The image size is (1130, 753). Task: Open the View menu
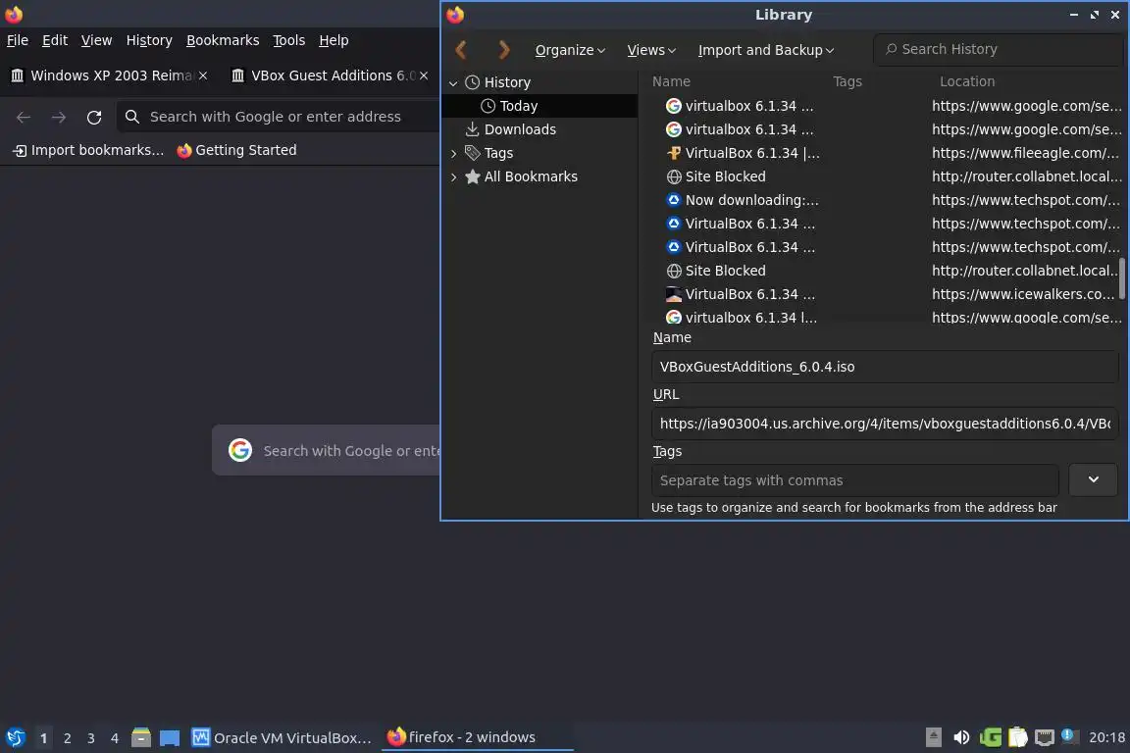[96, 40]
